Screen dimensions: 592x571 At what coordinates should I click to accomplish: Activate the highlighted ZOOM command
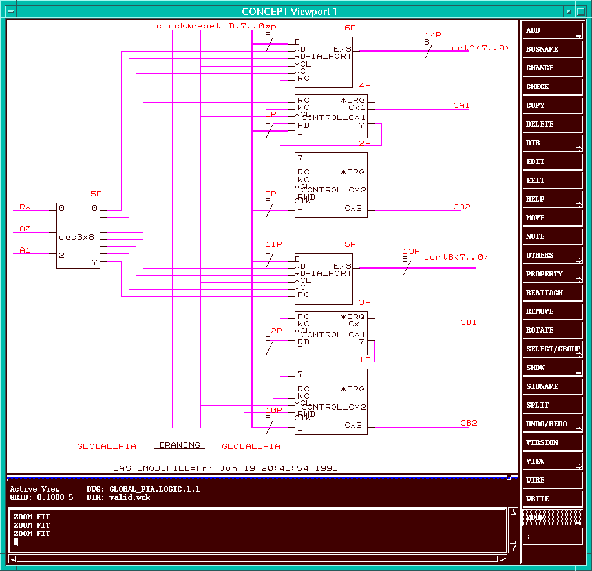553,517
